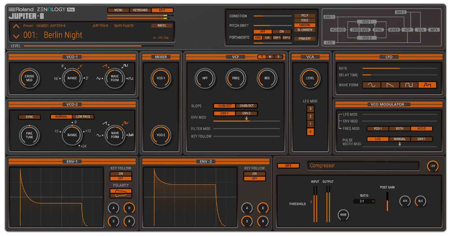Set VCA LFO Mod to 3
The image size is (450, 237).
point(310,109)
